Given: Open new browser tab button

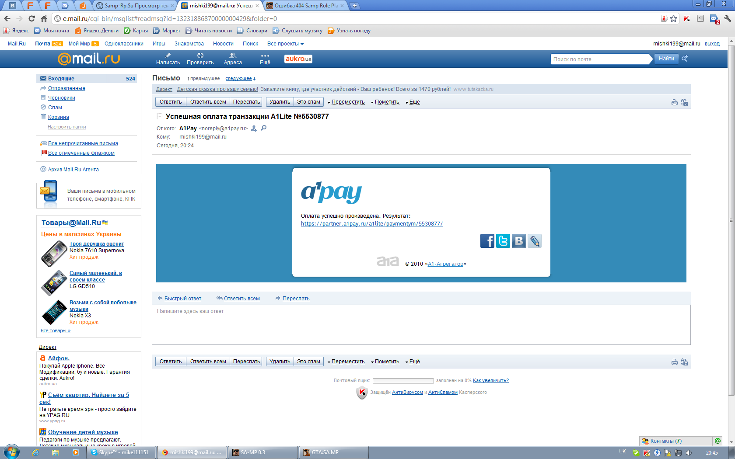Looking at the screenshot, I should click(x=355, y=6).
